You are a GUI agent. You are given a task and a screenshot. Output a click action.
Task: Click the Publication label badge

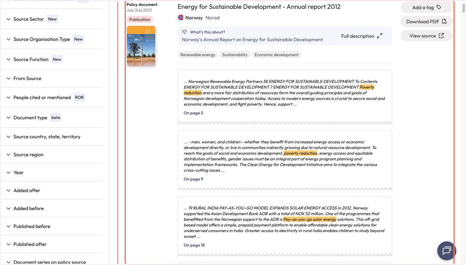tap(140, 19)
